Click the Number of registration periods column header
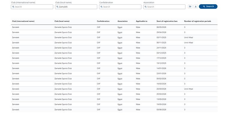Screen dimensions: 225x115 [x=198, y=21]
